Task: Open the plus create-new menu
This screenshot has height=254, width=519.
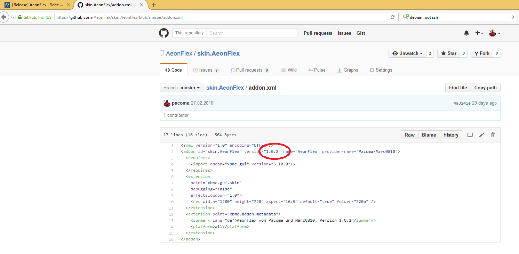Action: [479, 33]
